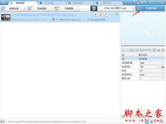Open the HTML5 MP4 output format dropdown
Screen dimensions: 166x124
pos(116,8)
